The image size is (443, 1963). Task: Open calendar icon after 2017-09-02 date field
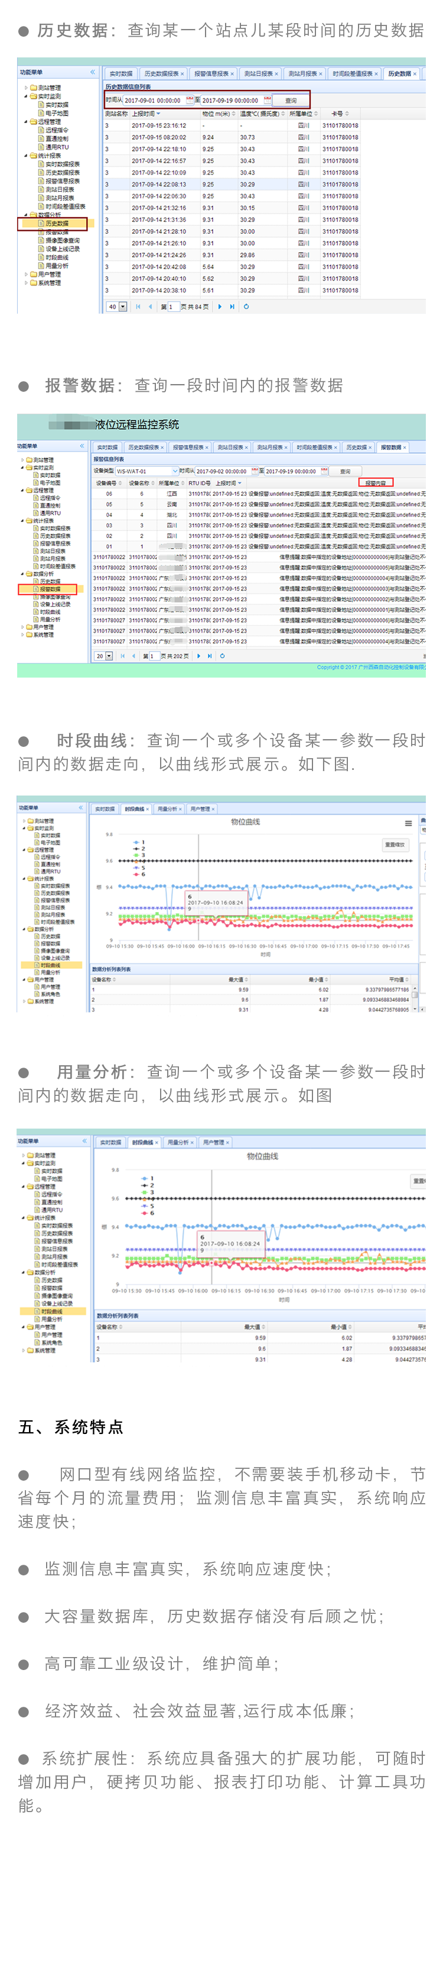click(254, 471)
